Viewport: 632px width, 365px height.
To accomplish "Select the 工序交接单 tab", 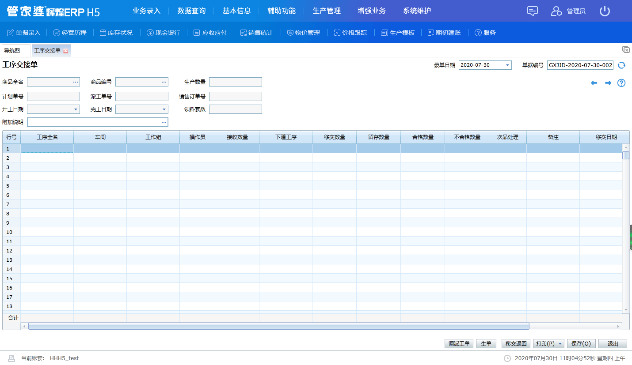I will point(47,51).
